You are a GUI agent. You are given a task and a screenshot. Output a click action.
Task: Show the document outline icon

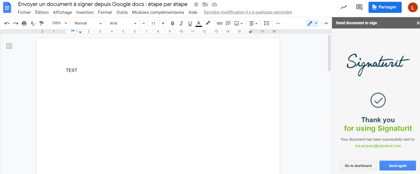coord(9,46)
